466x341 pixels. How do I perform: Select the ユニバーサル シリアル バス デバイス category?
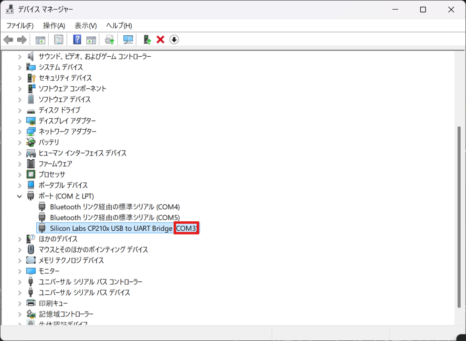tap(85, 293)
